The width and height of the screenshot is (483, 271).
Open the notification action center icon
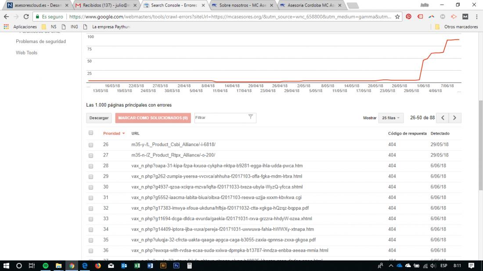click(x=471, y=265)
